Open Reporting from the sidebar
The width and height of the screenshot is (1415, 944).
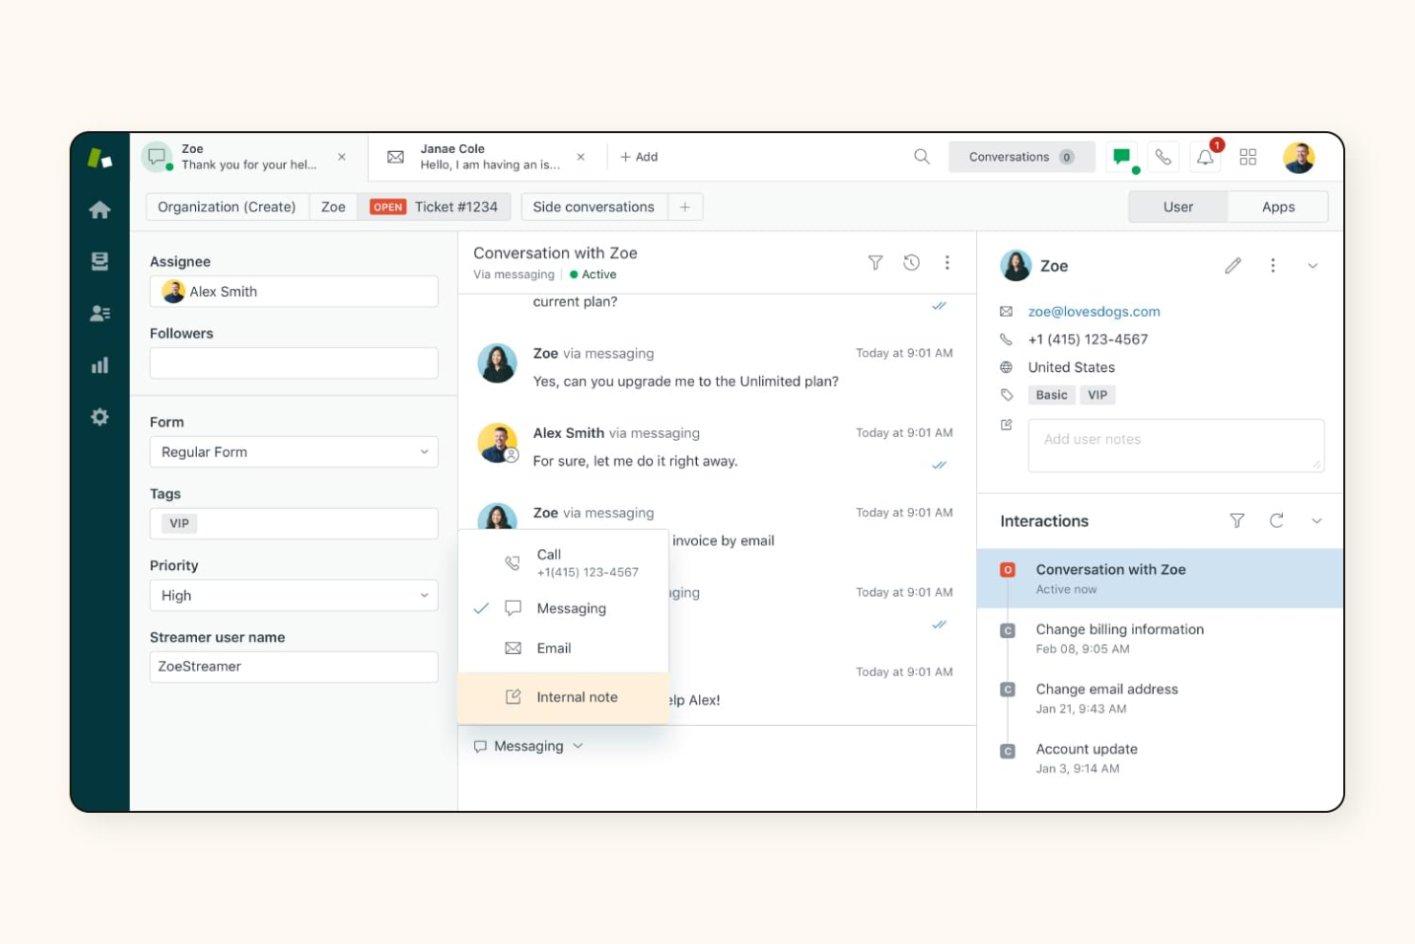(x=99, y=364)
